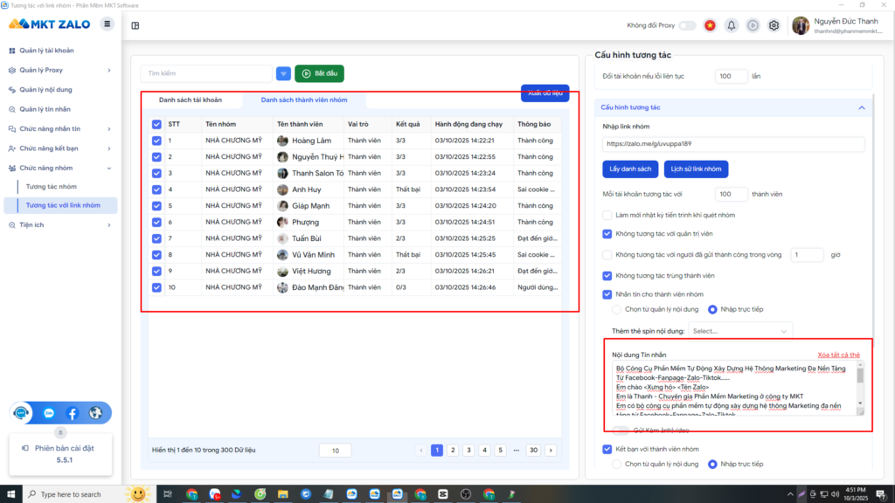Click the Quản lý nội dung icon
Viewport: 895px width, 503px height.
[x=12, y=90]
